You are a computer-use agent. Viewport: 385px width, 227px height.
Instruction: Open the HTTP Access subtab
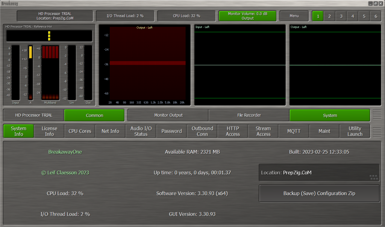pos(232,131)
